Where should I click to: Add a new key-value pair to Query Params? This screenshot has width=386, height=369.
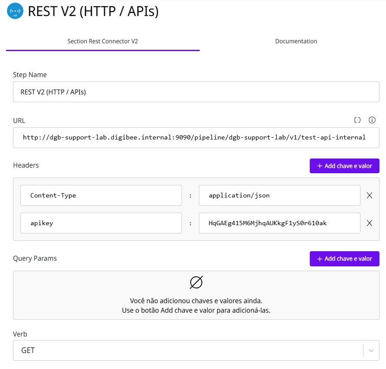click(x=344, y=259)
